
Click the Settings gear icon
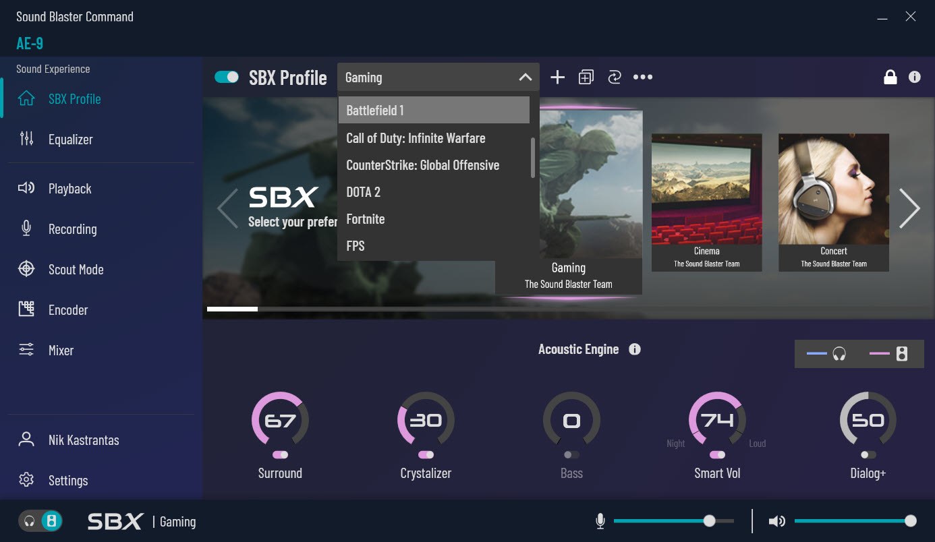(x=26, y=480)
